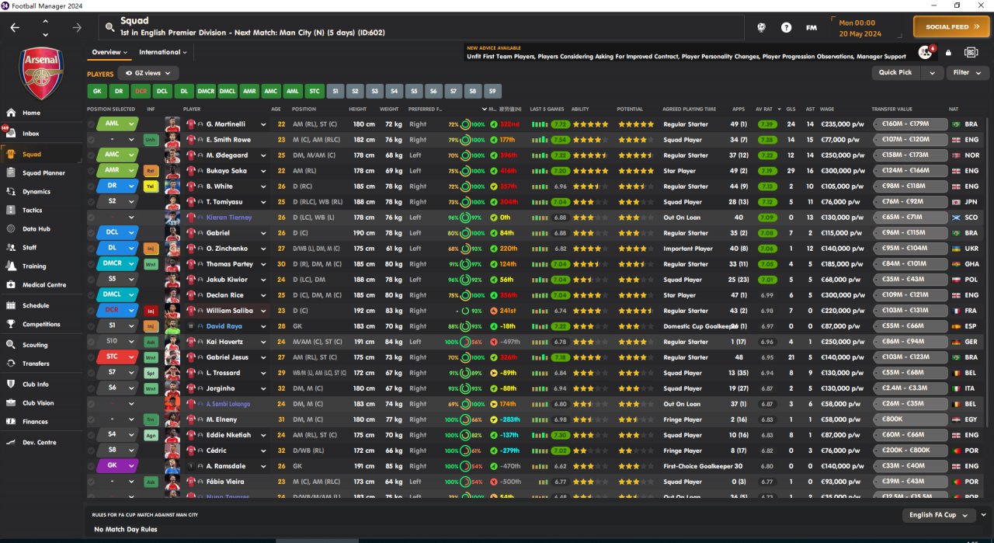The image size is (994, 543).
Task: Click William Saliba's player face thumbnail
Action: click(172, 311)
